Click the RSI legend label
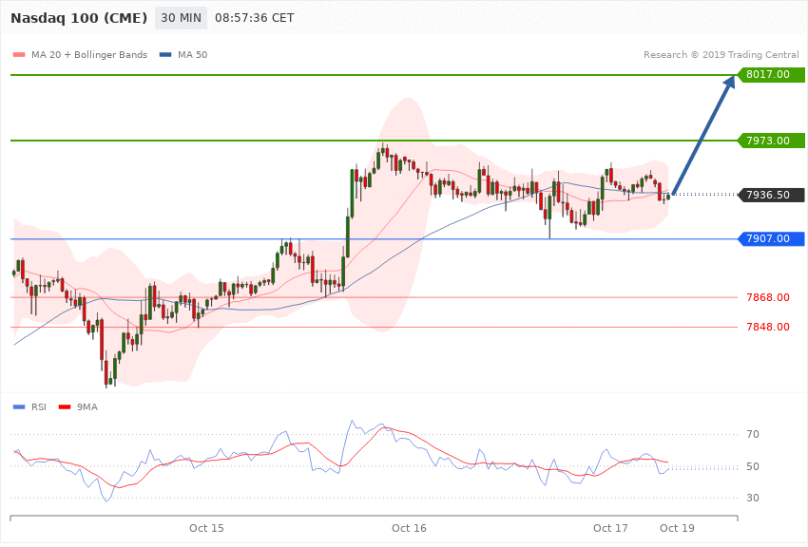 (39, 407)
